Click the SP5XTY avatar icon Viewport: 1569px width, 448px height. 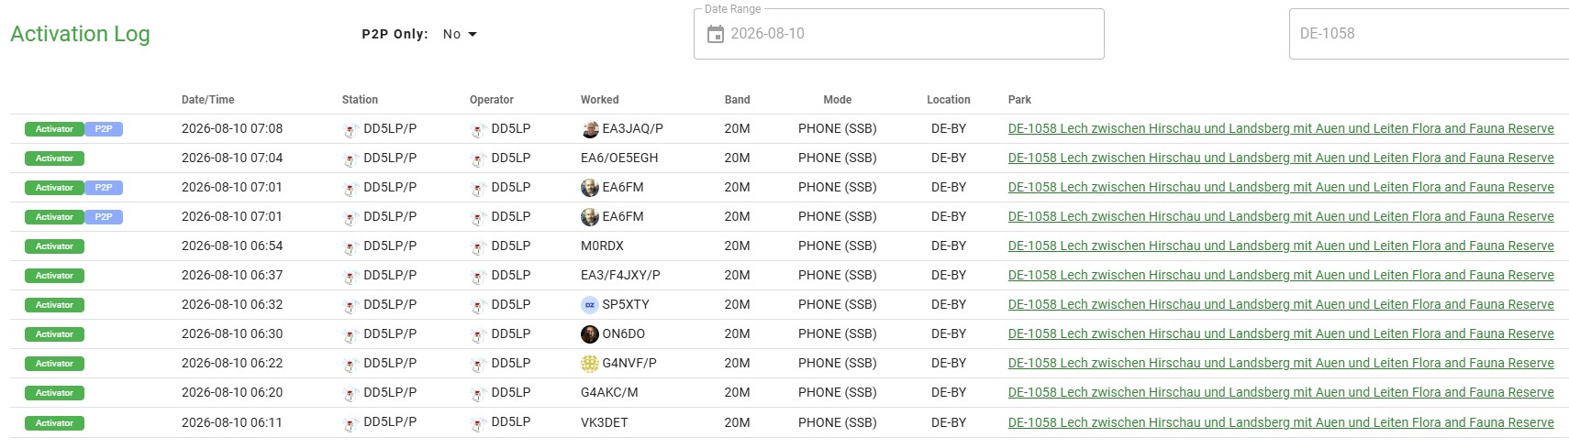(590, 305)
